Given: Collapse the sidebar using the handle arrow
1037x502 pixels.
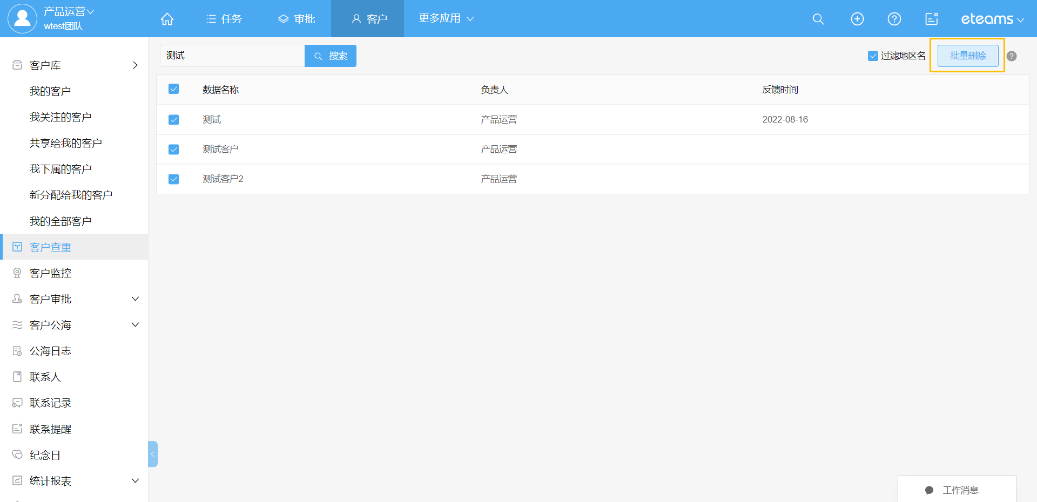Looking at the screenshot, I should point(153,454).
